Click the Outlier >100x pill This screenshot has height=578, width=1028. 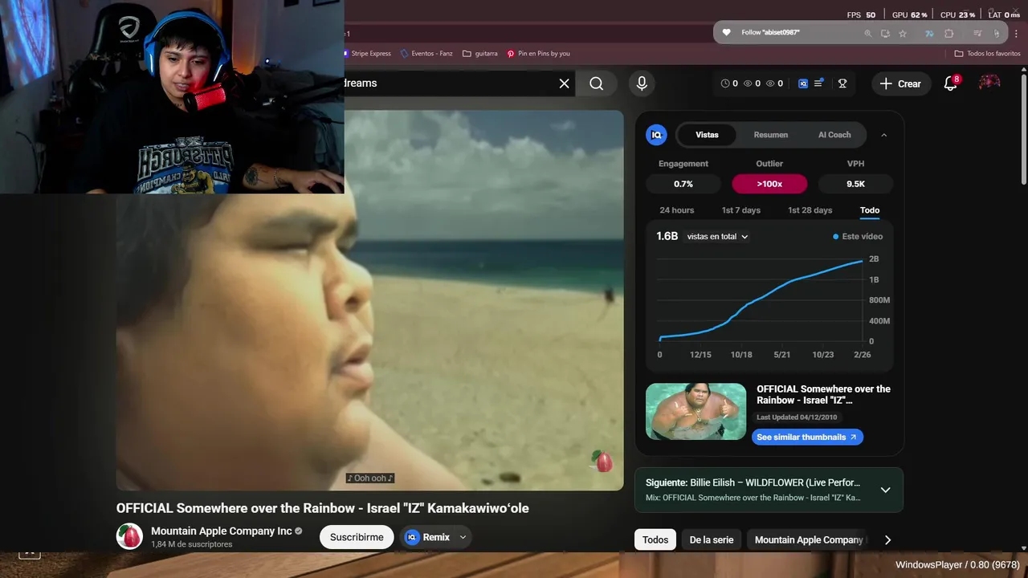coord(769,184)
